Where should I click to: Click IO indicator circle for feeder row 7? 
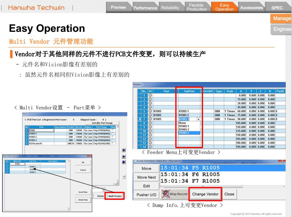click(x=150, y=119)
